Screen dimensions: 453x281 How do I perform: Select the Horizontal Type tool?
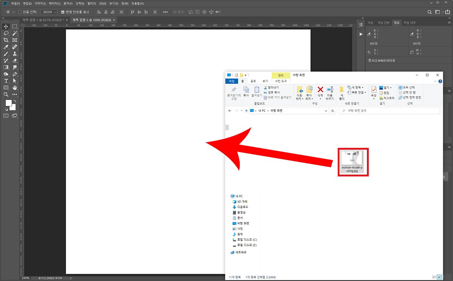6,81
